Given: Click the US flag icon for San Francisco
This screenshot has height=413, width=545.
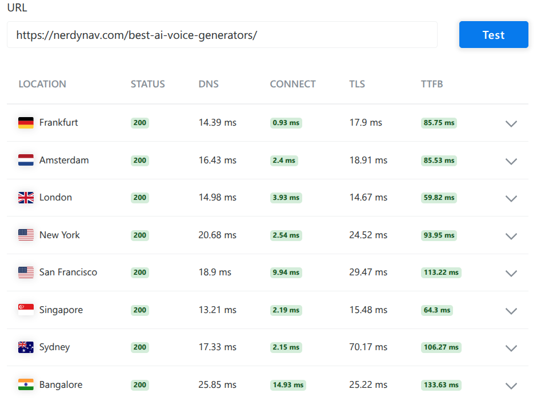Looking at the screenshot, I should click(x=26, y=272).
